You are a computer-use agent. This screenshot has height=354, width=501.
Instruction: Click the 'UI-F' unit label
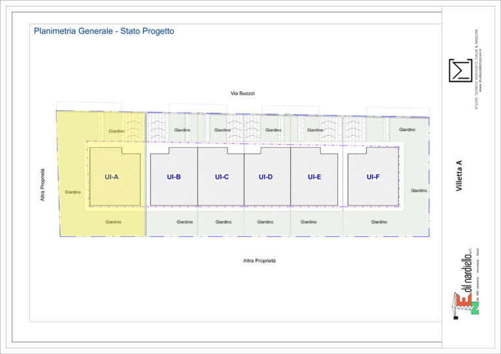click(373, 177)
